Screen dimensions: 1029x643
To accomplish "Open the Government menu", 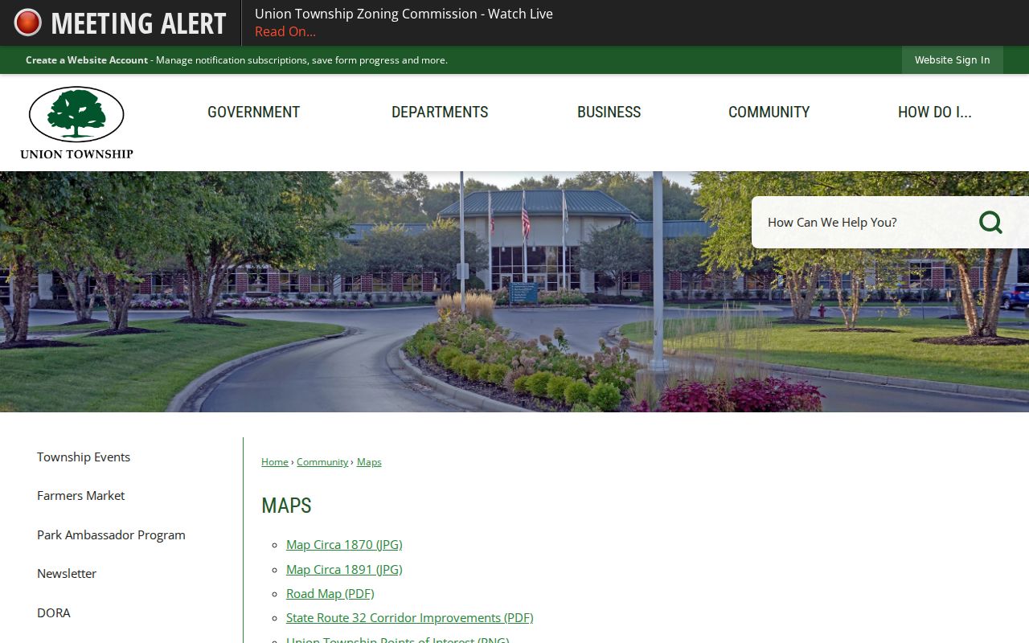I will [x=253, y=113].
